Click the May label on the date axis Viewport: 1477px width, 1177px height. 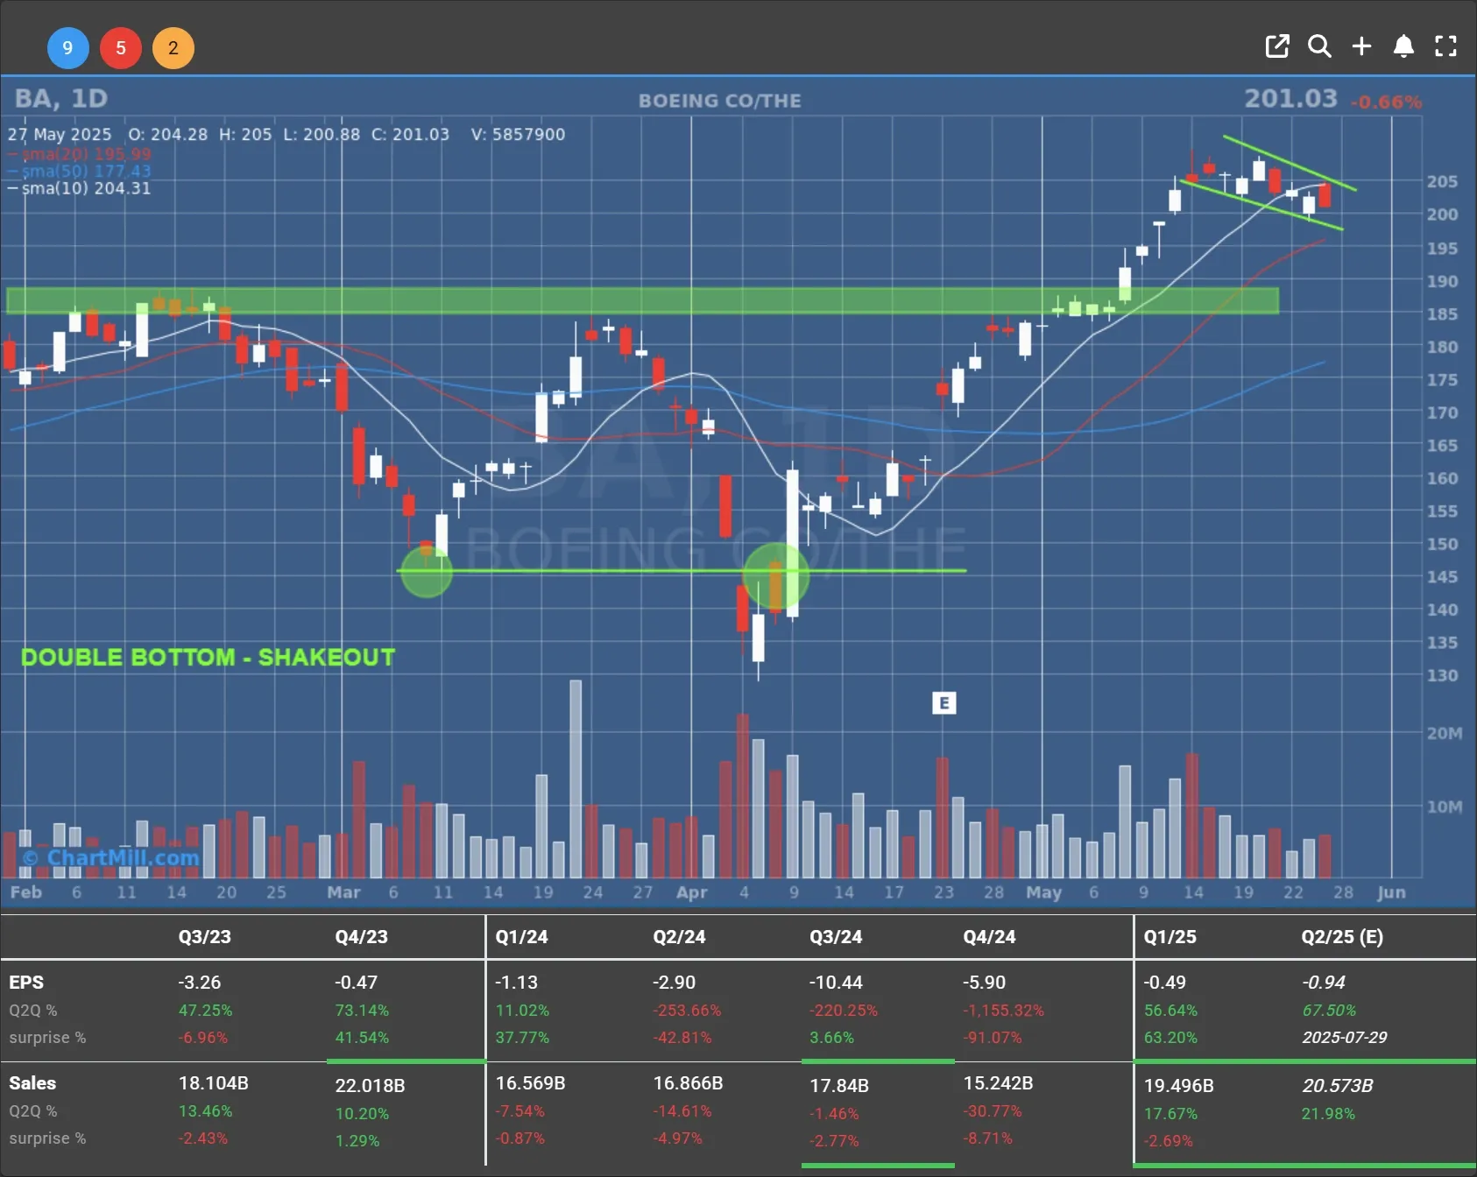[1043, 892]
